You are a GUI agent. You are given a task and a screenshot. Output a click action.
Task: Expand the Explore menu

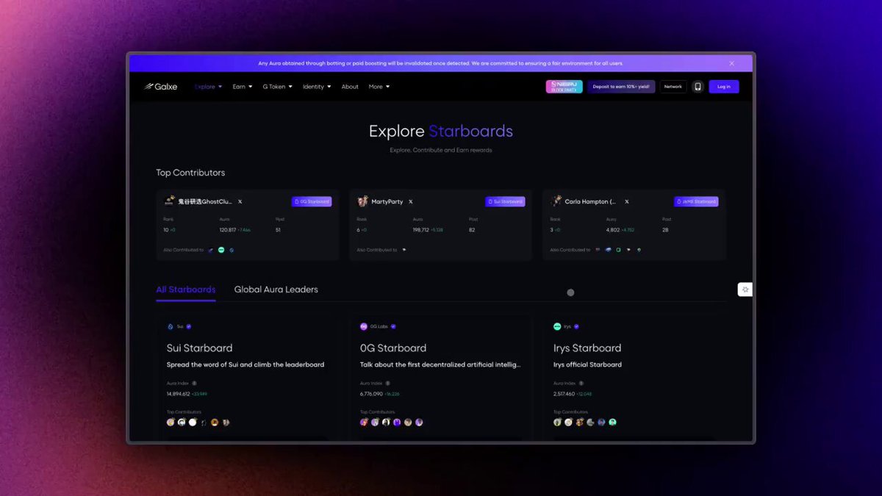(208, 87)
